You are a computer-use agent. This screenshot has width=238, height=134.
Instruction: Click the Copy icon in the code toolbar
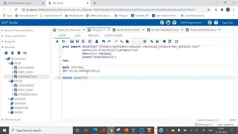tap(122, 41)
